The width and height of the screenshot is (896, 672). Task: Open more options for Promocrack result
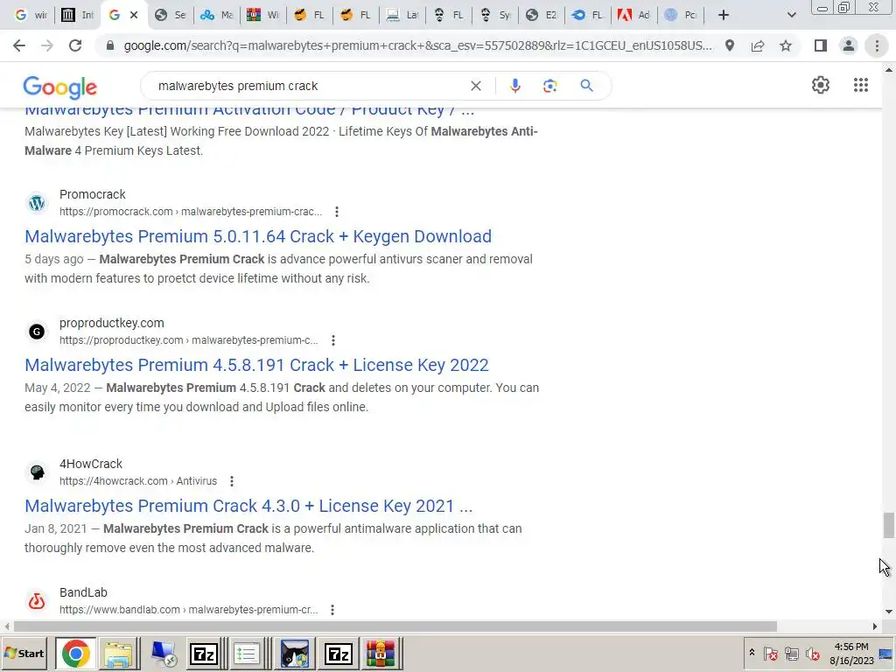pyautogui.click(x=337, y=212)
